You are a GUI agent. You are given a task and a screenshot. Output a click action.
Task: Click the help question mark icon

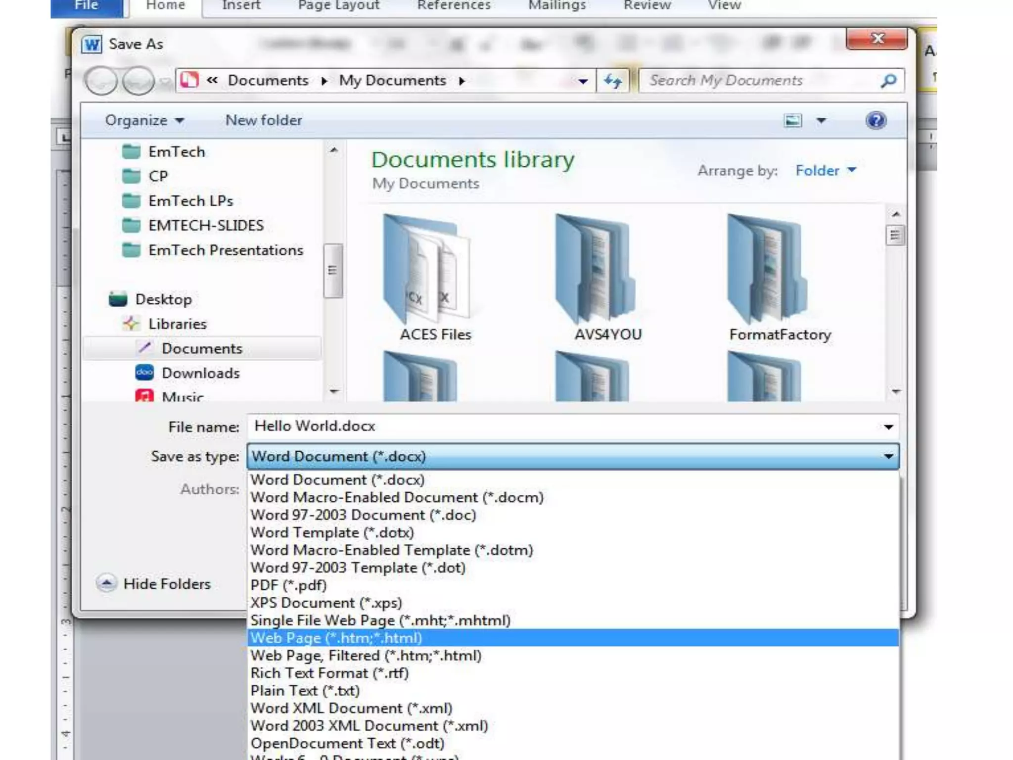coord(875,120)
